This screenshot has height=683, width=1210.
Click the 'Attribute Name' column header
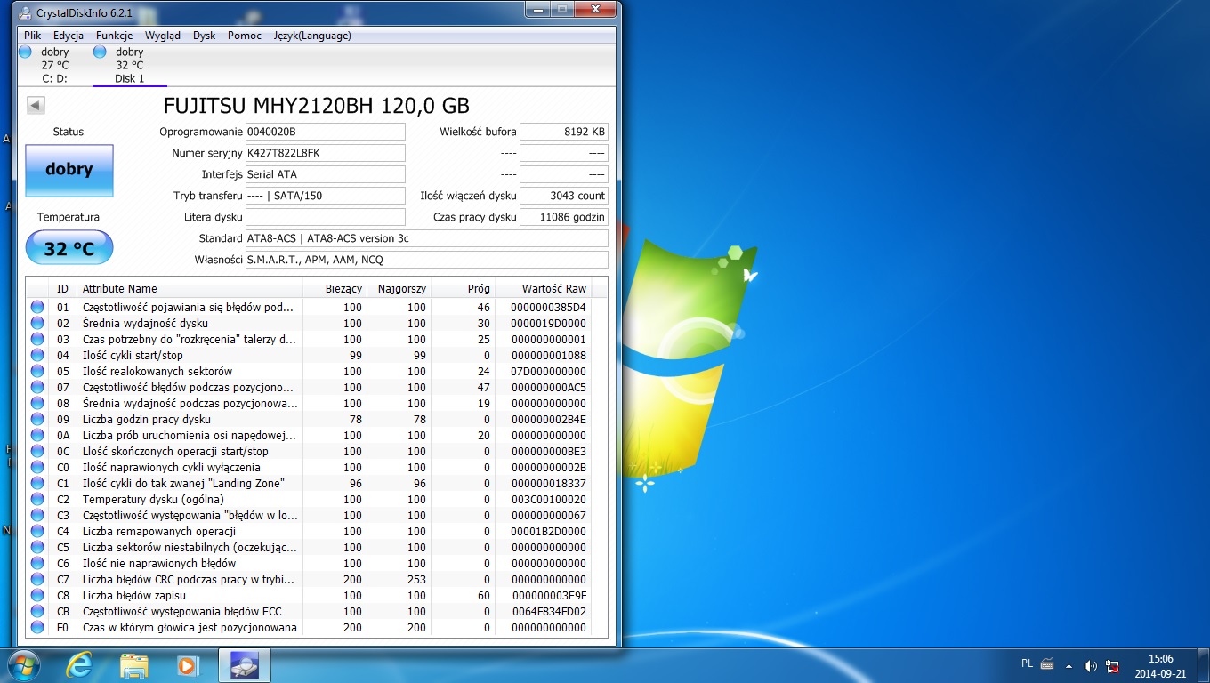click(x=190, y=288)
